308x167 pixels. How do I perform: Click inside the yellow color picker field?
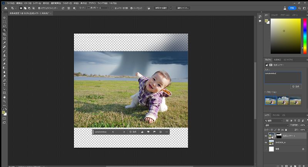[x=286, y=36]
